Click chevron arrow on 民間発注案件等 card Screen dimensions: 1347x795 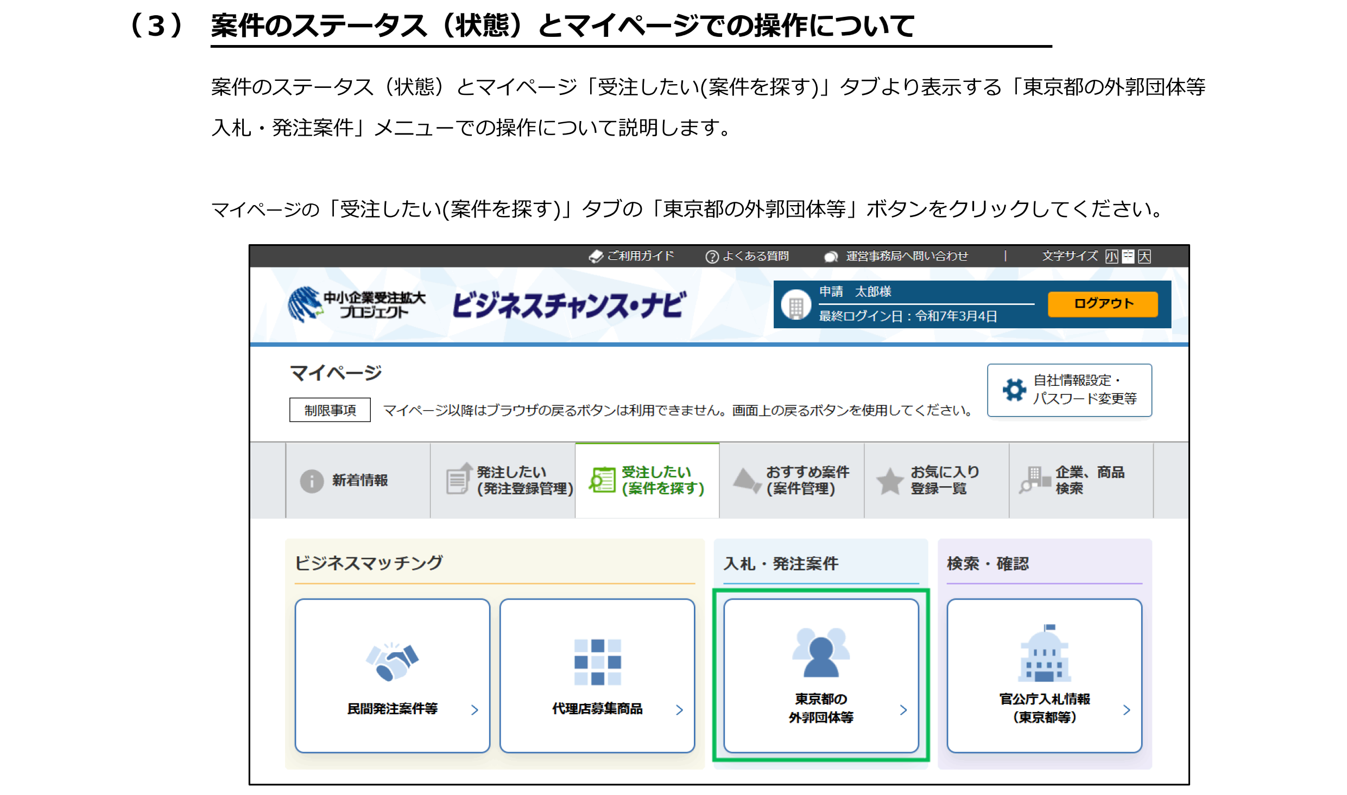tap(475, 710)
